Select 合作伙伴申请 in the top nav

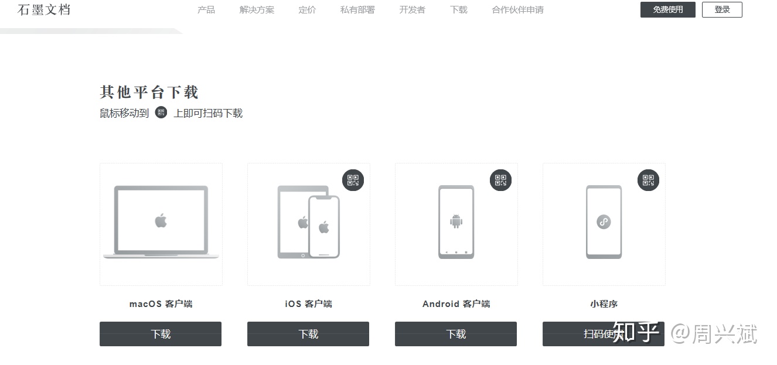(517, 10)
